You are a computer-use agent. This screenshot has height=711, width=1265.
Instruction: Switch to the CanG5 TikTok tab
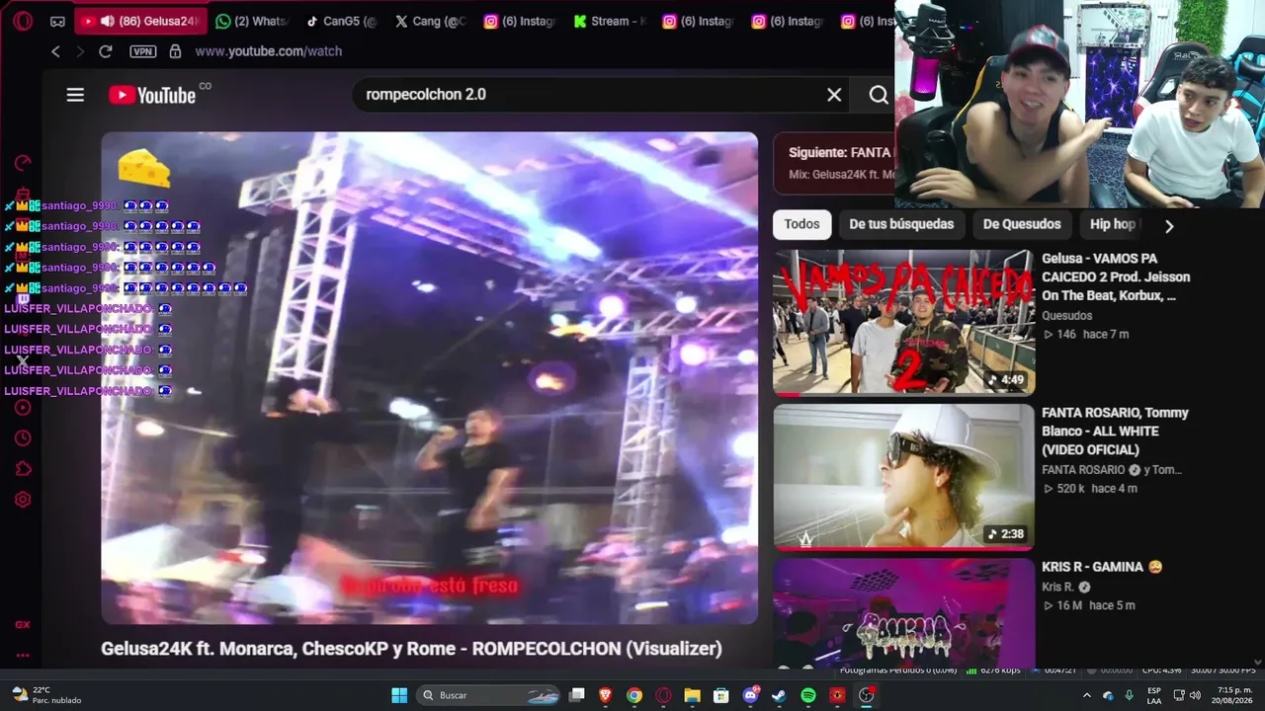coord(341,21)
